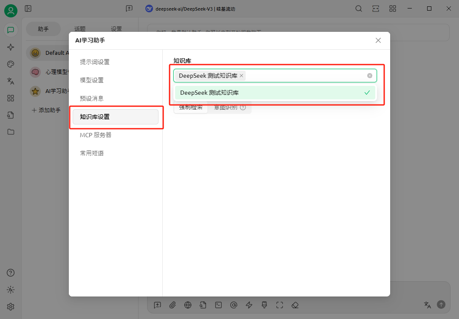Open the files folder icon in sidebar
This screenshot has height=319, width=459.
[x=11, y=132]
